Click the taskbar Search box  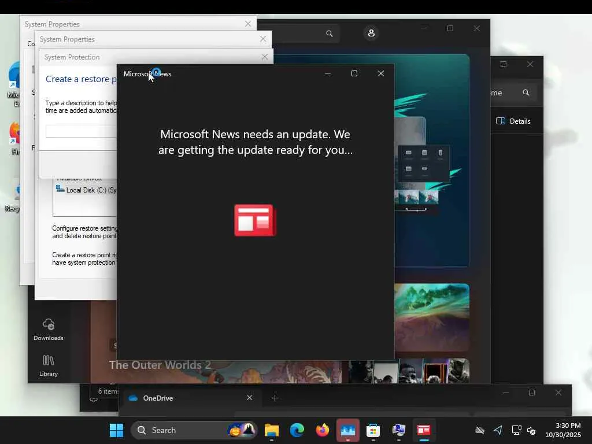pyautogui.click(x=194, y=430)
